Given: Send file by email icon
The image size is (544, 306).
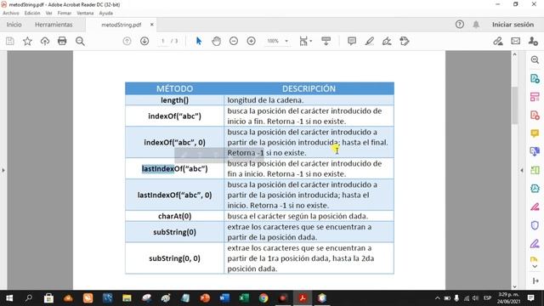Looking at the screenshot, I should coord(516,42).
